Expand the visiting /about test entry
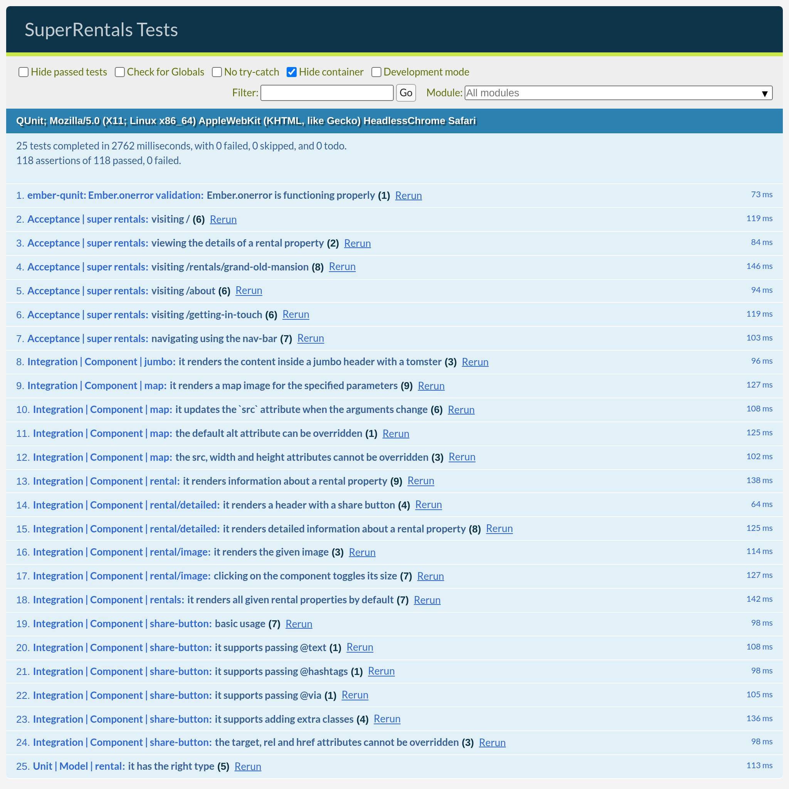This screenshot has width=789, height=789. [x=183, y=291]
